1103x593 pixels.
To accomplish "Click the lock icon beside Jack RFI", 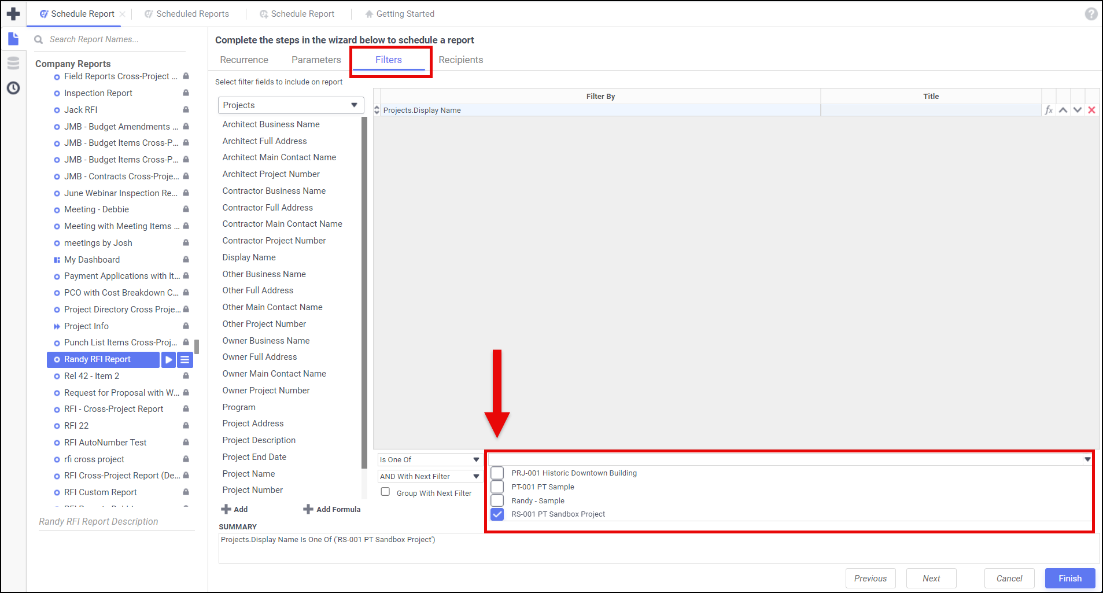I will pos(186,109).
